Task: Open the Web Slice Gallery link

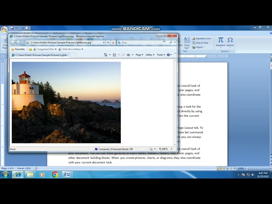Action: (71, 49)
